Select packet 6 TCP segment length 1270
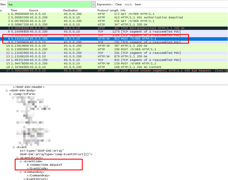This screenshot has height=180, width=228. click(x=114, y=31)
